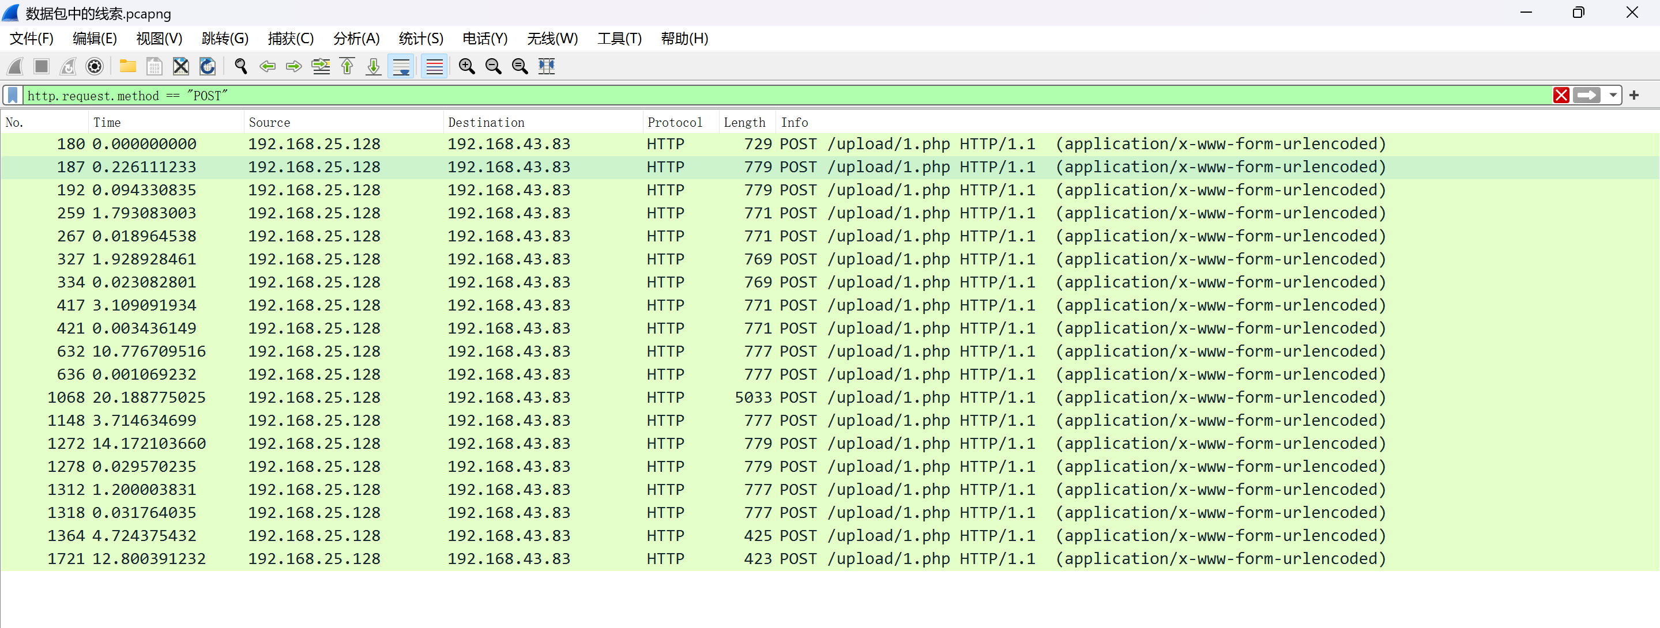
Task: Click the find packet magnifier icon
Action: tap(241, 66)
